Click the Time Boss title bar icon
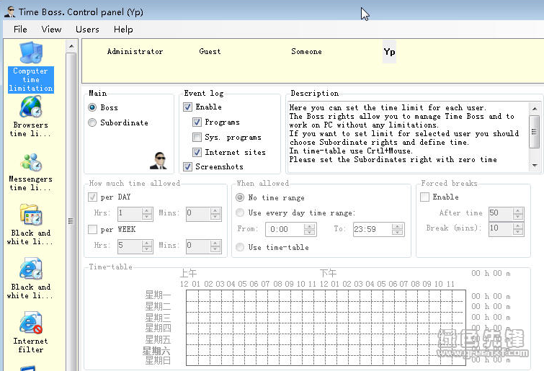The image size is (544, 371). 9,12
